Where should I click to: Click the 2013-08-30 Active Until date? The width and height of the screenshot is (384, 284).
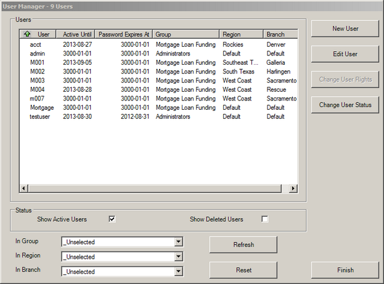tap(78, 116)
